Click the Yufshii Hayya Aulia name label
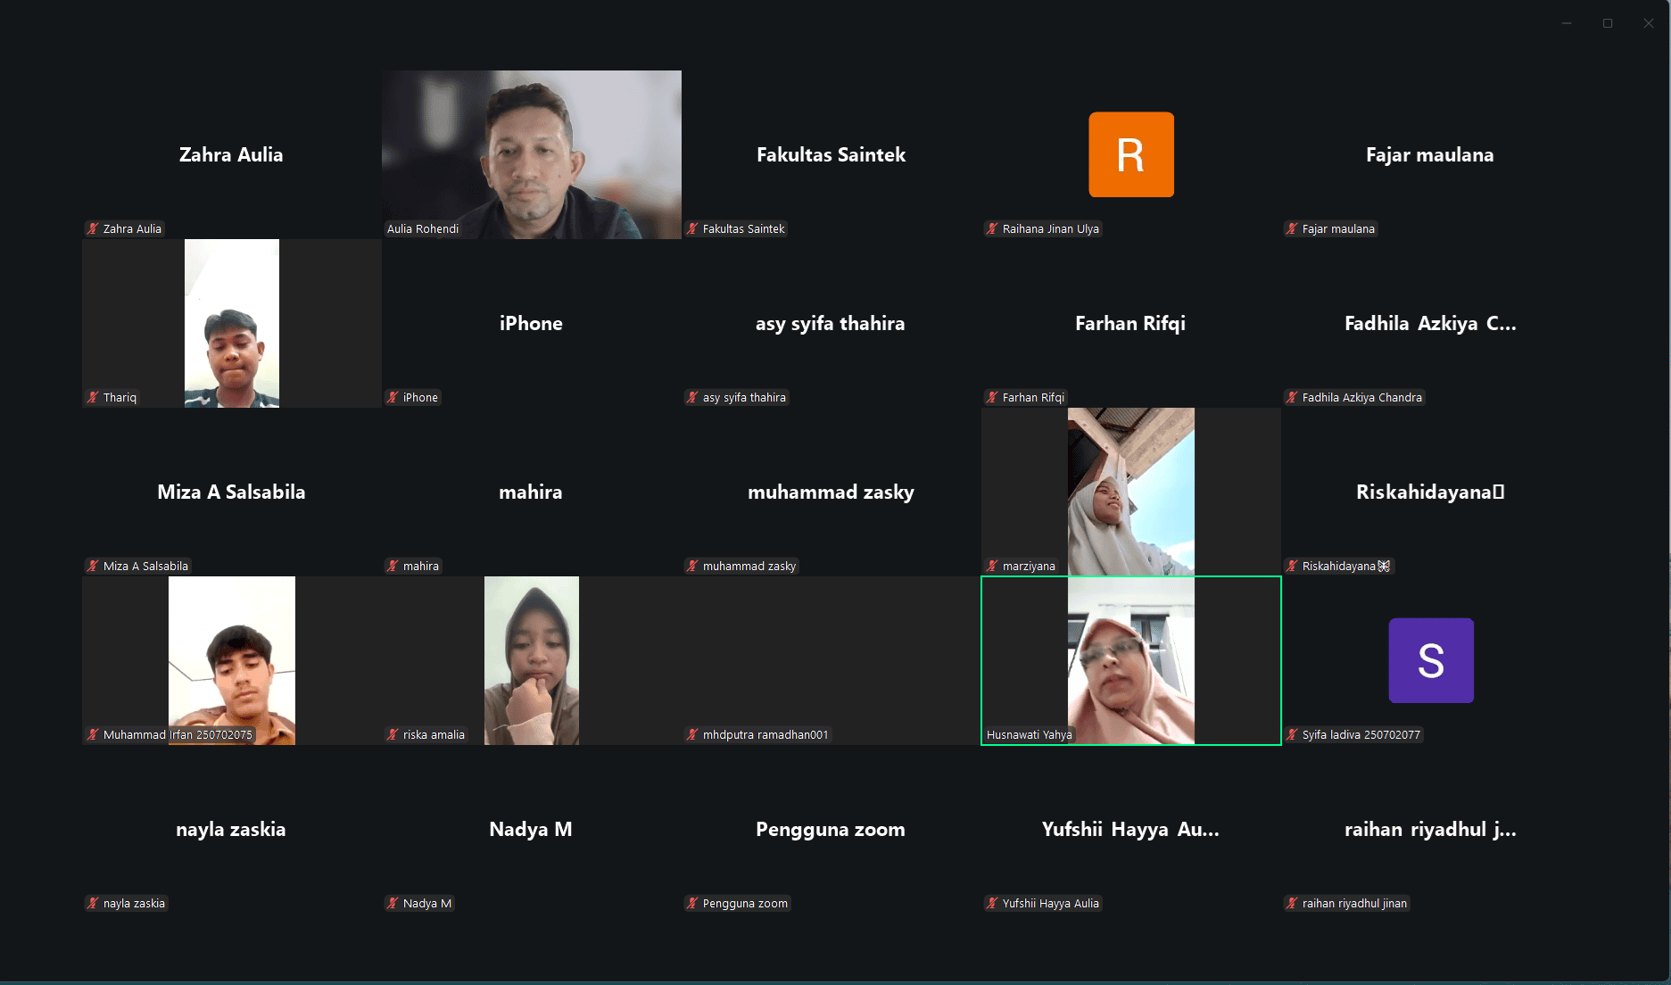The height and width of the screenshot is (985, 1671). pos(1050,904)
